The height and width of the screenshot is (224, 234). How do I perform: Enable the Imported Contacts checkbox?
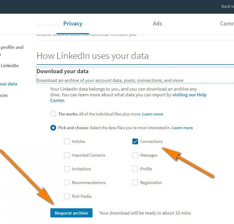click(x=67, y=155)
